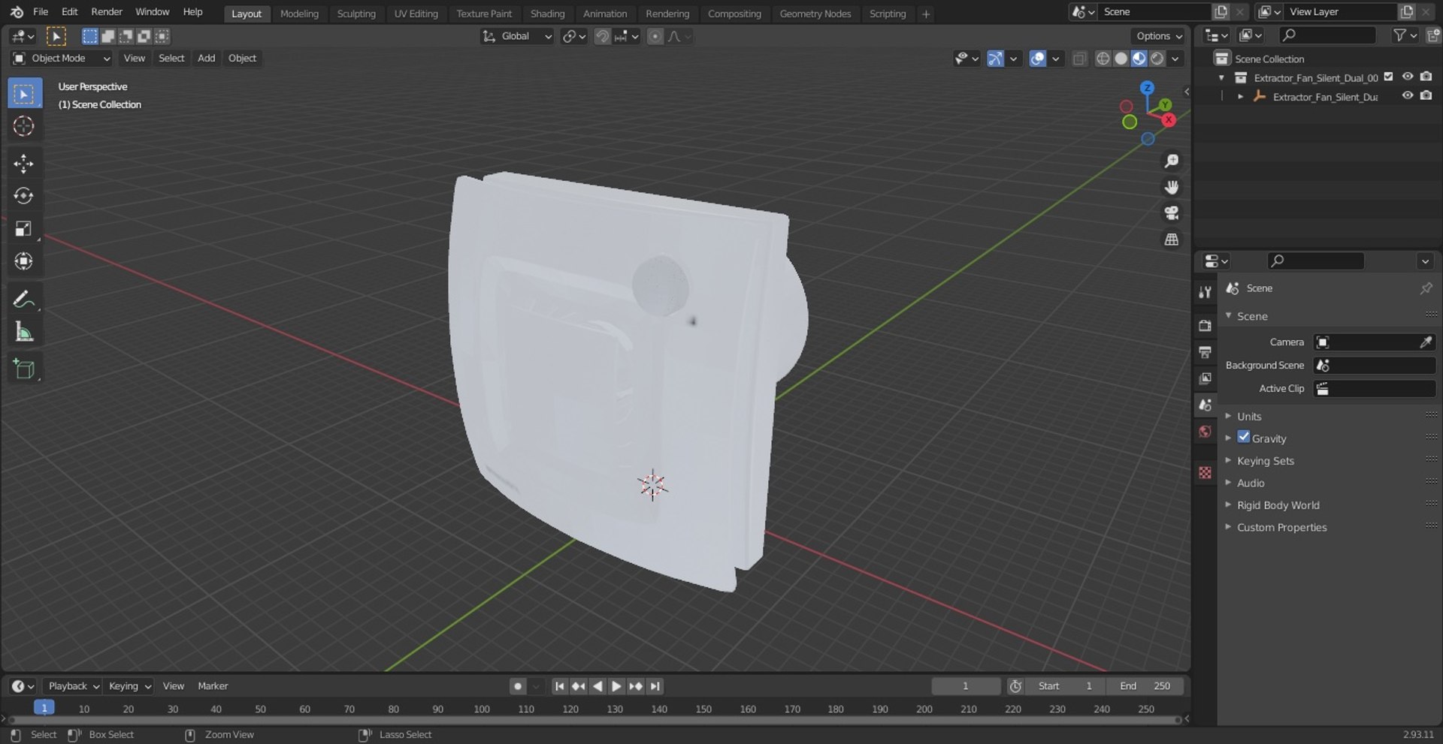Image resolution: width=1443 pixels, height=744 pixels.
Task: Open Object Mode dropdown
Action: coord(61,59)
